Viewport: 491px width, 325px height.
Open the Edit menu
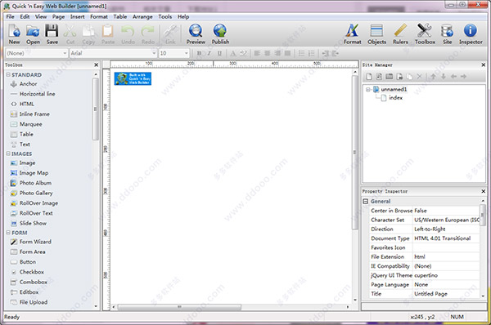(25, 16)
